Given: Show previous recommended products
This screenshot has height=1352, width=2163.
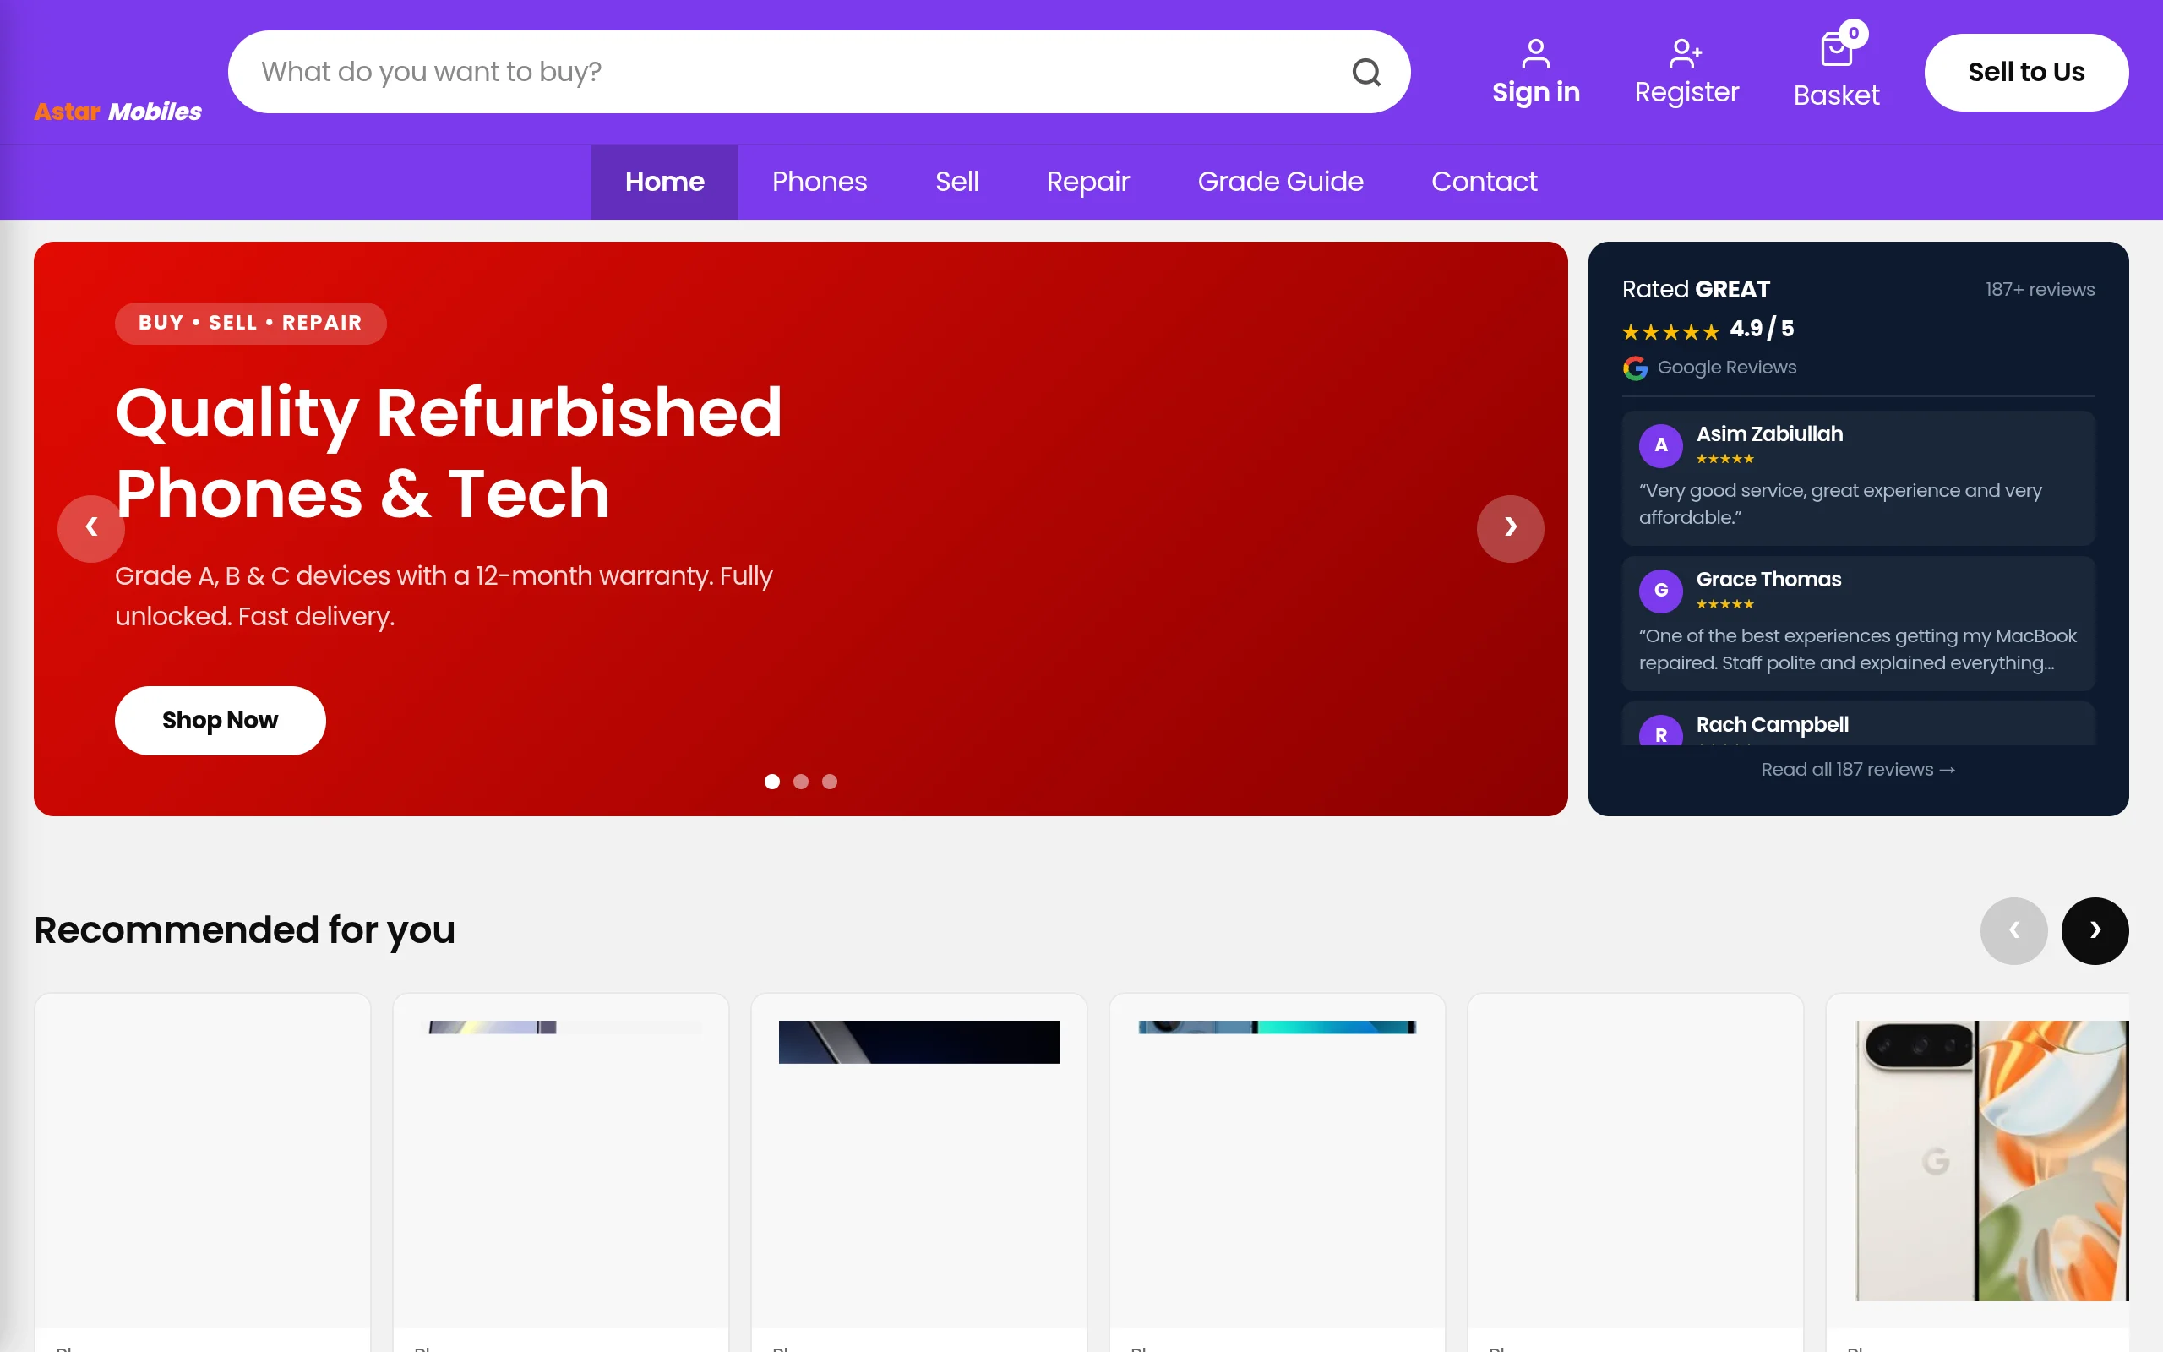Looking at the screenshot, I should [2013, 930].
